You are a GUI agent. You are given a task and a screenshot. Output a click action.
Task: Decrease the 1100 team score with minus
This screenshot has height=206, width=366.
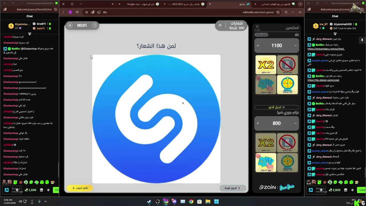(x=295, y=45)
